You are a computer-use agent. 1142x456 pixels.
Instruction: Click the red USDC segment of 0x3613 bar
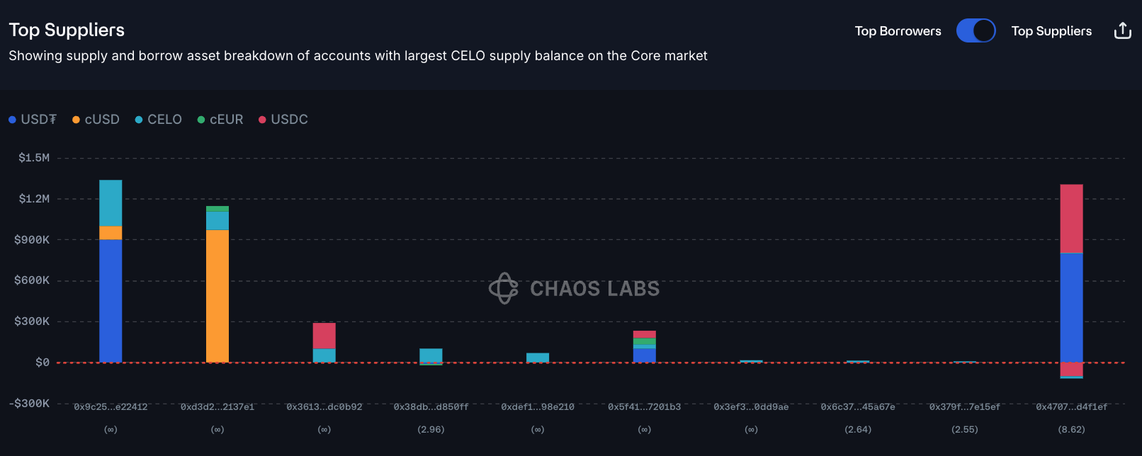click(x=324, y=336)
